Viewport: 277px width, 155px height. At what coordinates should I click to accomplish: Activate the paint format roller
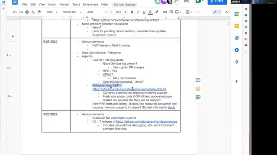point(39,12)
